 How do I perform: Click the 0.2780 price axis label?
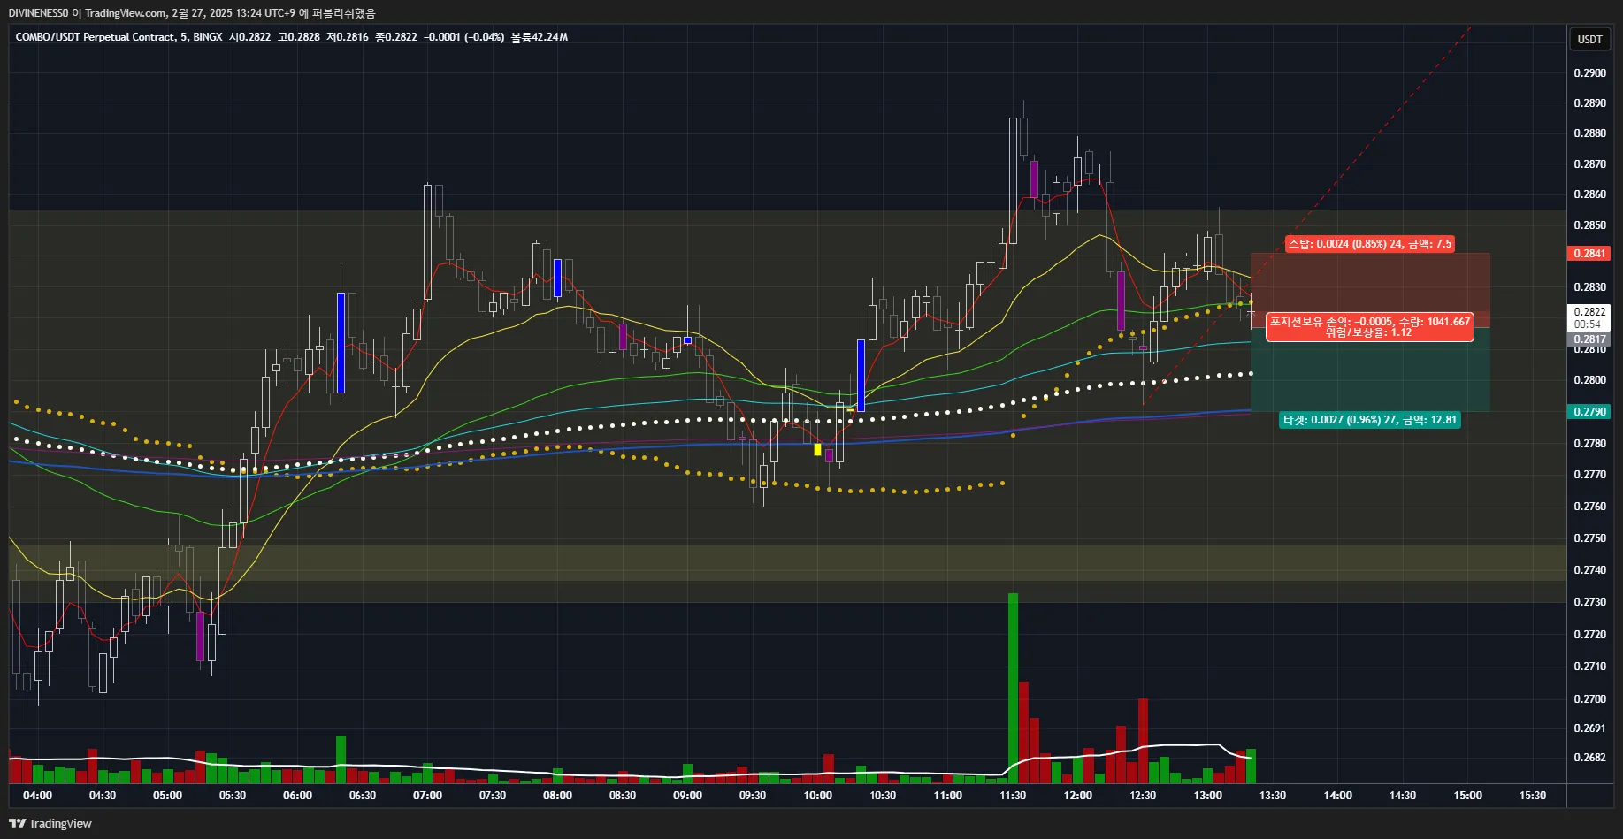[1589, 444]
